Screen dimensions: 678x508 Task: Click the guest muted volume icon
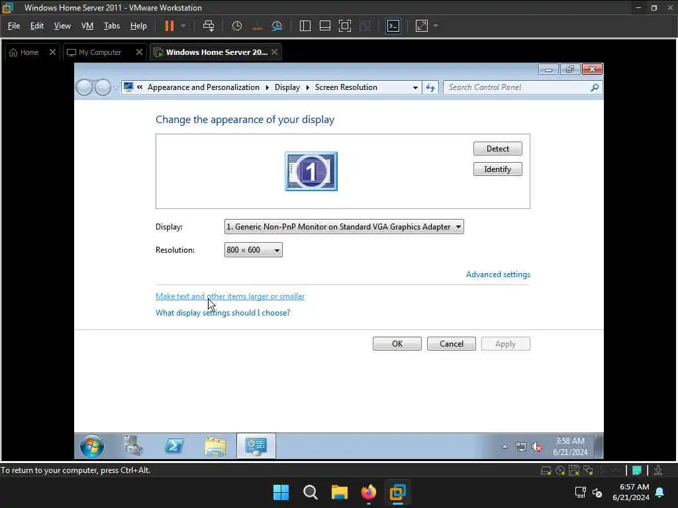[x=538, y=446]
